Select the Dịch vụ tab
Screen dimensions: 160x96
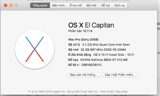click(x=120, y=5)
